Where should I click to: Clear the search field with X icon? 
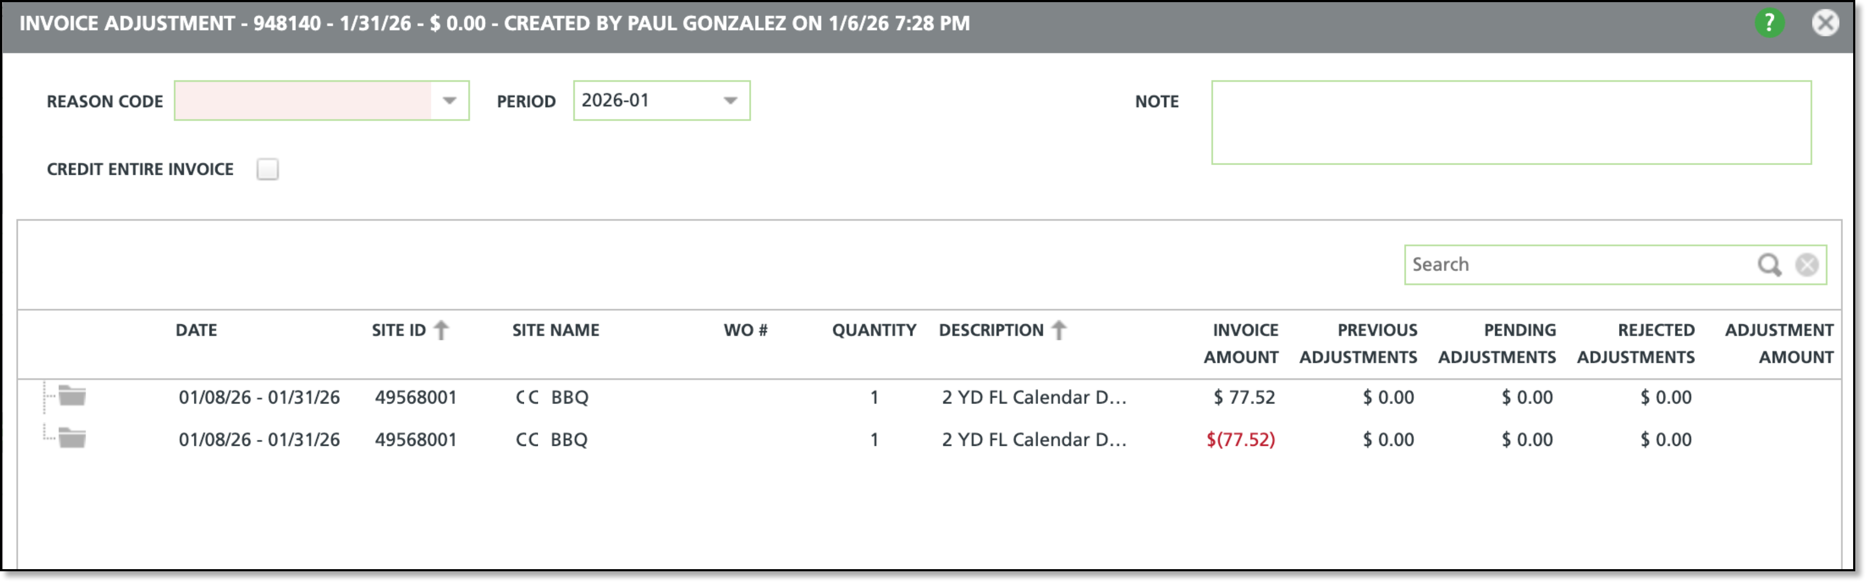click(1807, 265)
